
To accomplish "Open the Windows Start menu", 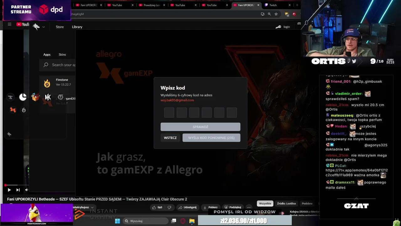I will pos(117,221).
